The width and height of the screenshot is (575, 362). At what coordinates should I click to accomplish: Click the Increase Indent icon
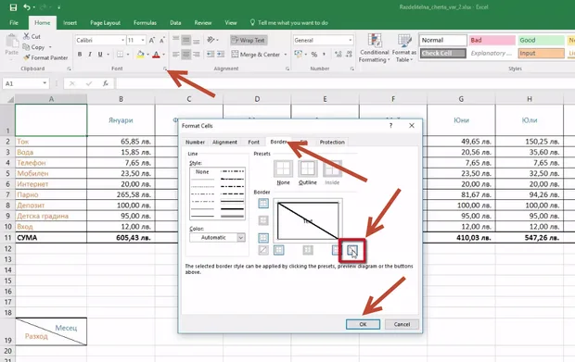(x=221, y=55)
